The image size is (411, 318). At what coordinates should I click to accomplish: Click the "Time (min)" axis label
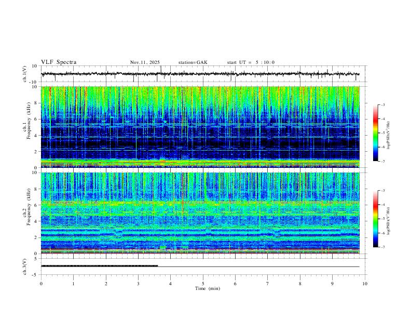208,288
